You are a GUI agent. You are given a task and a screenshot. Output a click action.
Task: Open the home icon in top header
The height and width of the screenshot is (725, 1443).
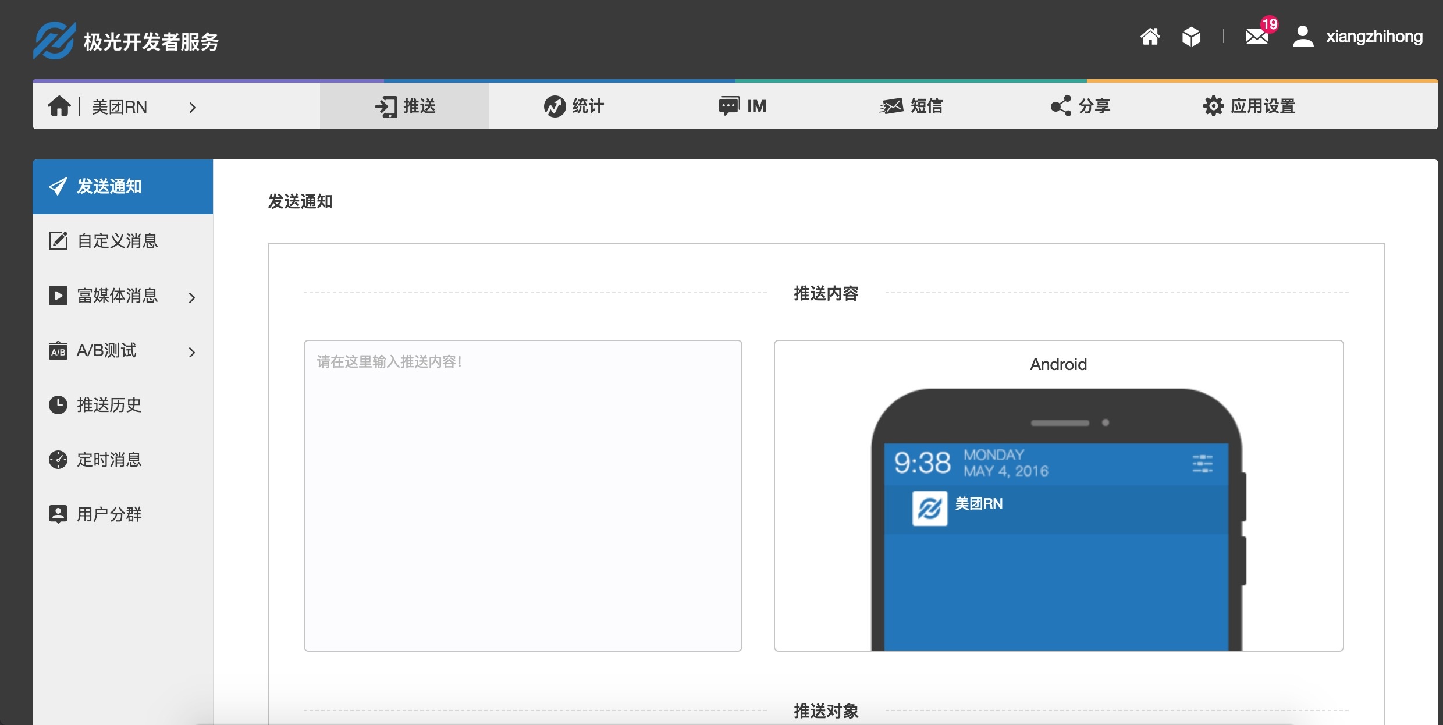pyautogui.click(x=1150, y=37)
